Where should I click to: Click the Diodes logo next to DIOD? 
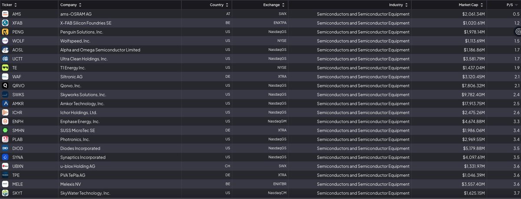pos(5,148)
